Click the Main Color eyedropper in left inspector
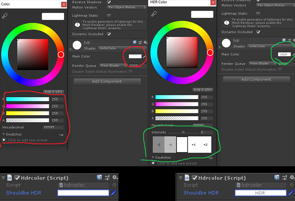Viewport: 295px width, 201px height. coord(144,56)
